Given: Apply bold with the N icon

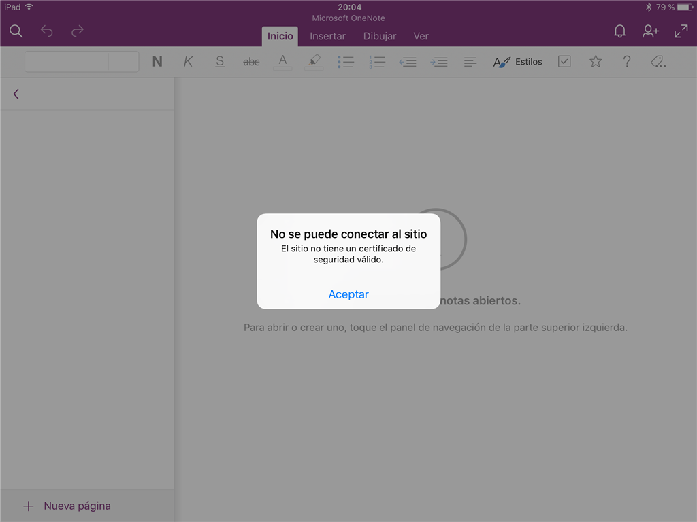Looking at the screenshot, I should point(157,62).
